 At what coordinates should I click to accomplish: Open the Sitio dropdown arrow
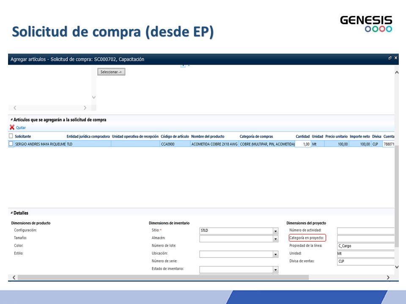275,231
